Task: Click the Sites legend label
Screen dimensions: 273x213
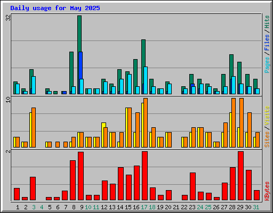Action: tap(267, 140)
